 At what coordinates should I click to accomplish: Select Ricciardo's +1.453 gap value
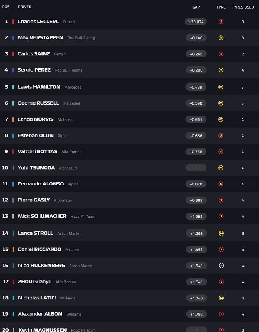click(x=196, y=250)
